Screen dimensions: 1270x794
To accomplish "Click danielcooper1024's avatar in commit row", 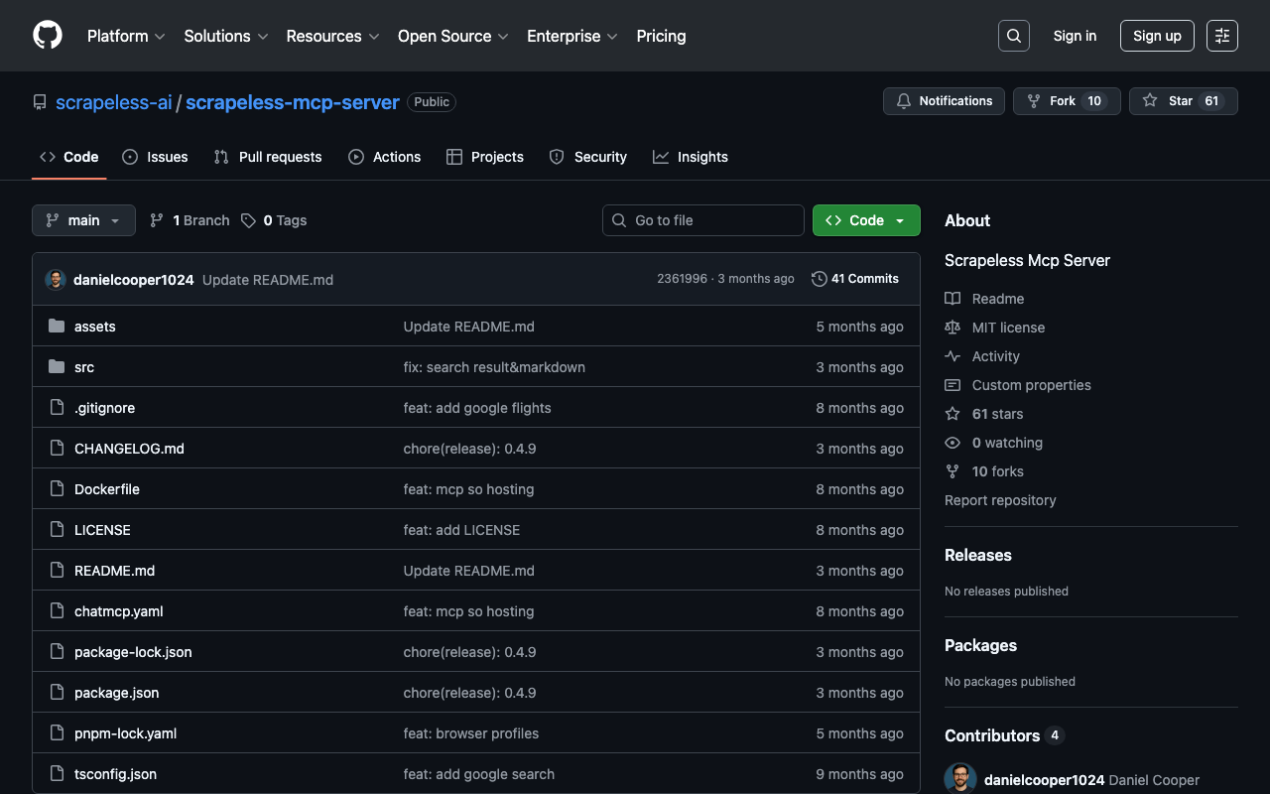I will 56,280.
